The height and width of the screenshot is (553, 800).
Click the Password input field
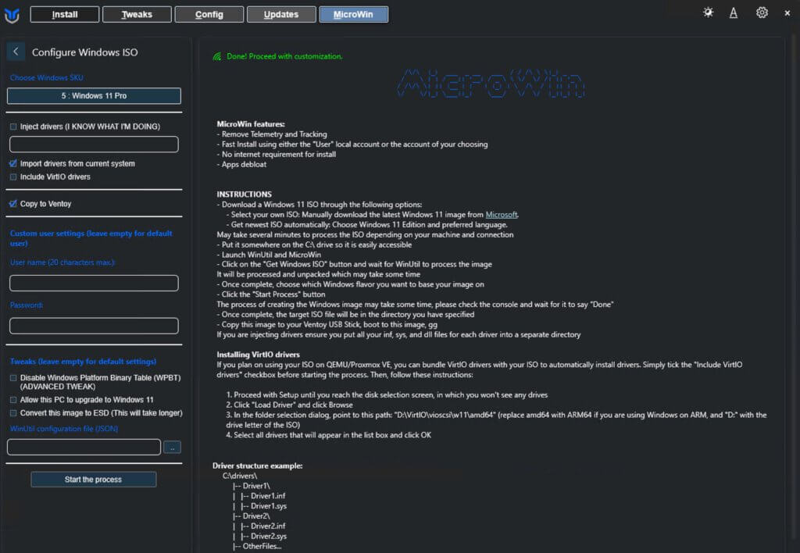click(94, 326)
